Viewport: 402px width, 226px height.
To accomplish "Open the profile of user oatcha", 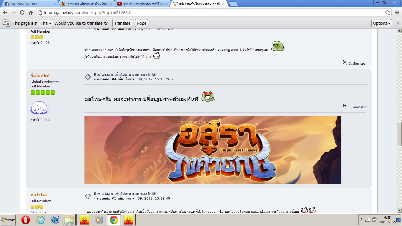I will 39,195.
